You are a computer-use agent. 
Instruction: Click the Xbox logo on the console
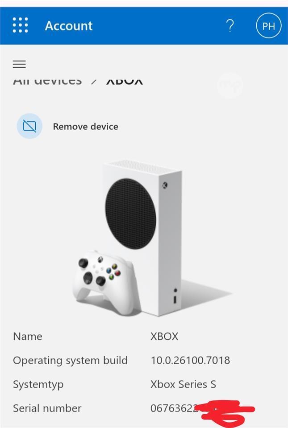(x=165, y=185)
